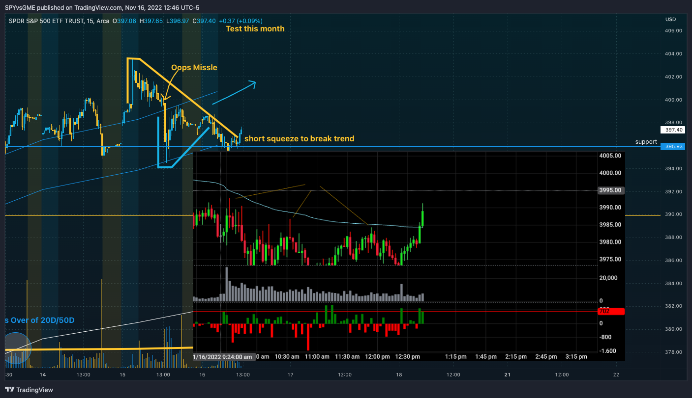692x398 pixels.
Task: Click the TradingView logo at the bottom
Action: point(29,390)
